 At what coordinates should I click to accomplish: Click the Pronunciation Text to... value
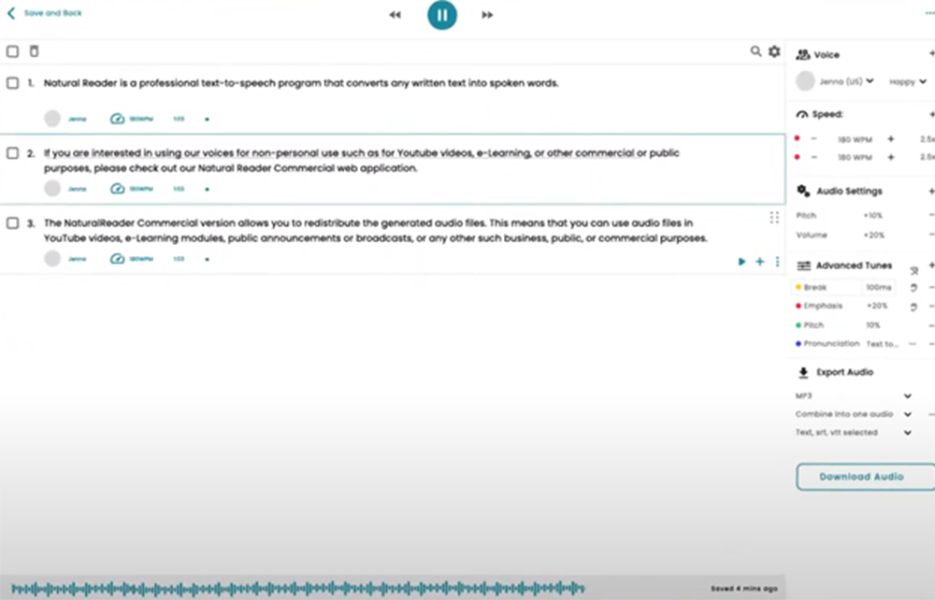click(x=882, y=344)
